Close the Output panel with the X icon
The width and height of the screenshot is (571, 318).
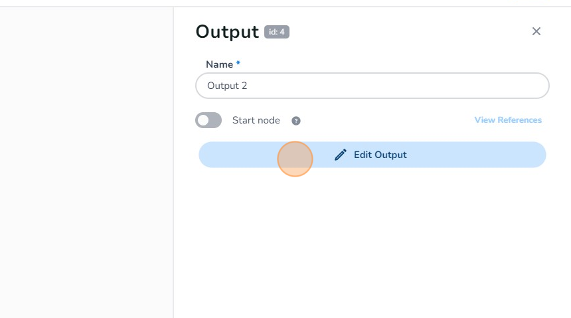click(x=536, y=31)
